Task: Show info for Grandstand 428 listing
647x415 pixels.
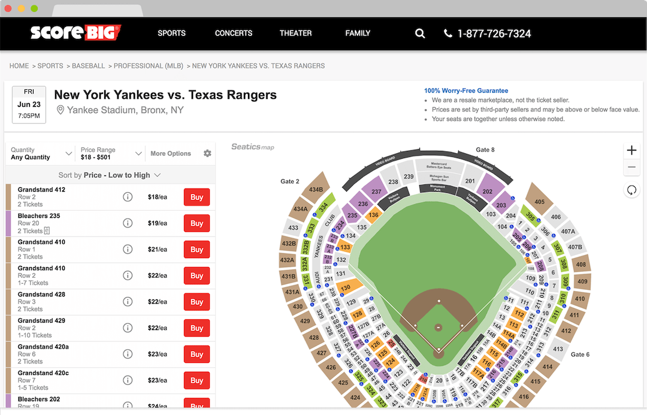Action: pos(128,302)
